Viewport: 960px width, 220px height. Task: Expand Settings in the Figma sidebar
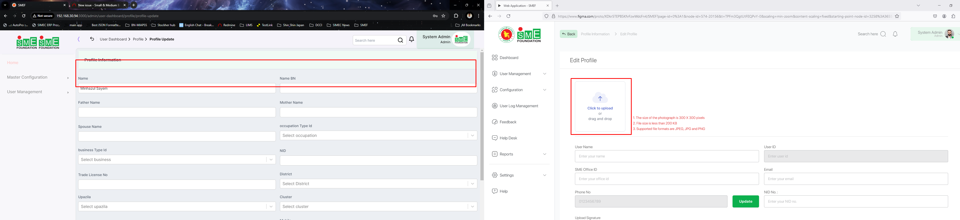[x=519, y=175]
